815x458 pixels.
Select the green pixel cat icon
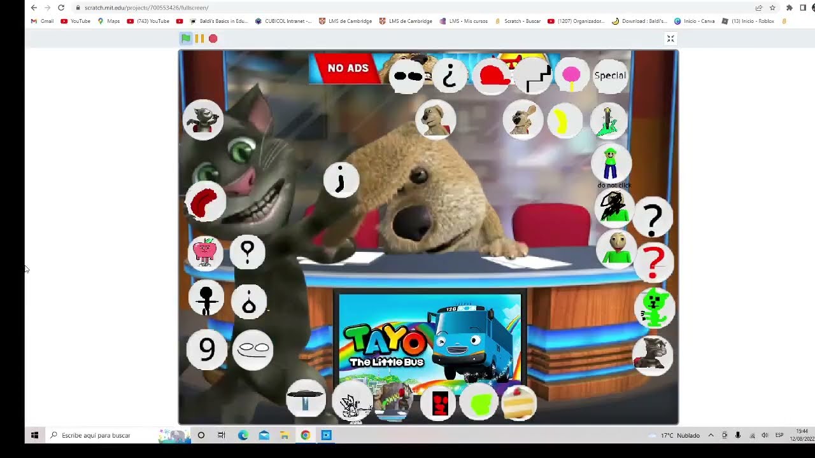pyautogui.click(x=654, y=308)
